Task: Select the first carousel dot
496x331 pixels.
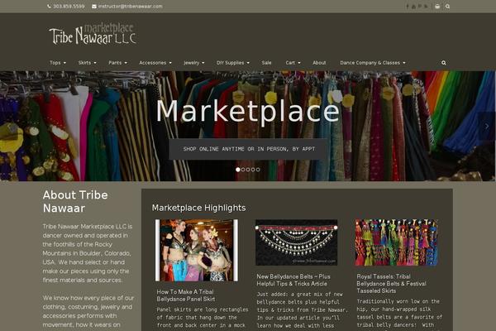Action: tap(238, 170)
